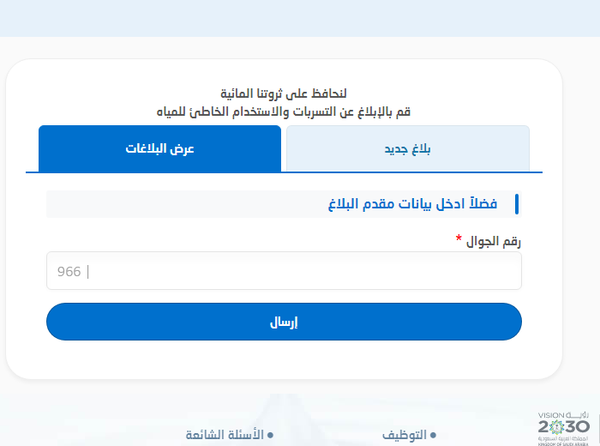The height and width of the screenshot is (446, 600).
Task: Click the 966 country code prefix
Action: 69,272
